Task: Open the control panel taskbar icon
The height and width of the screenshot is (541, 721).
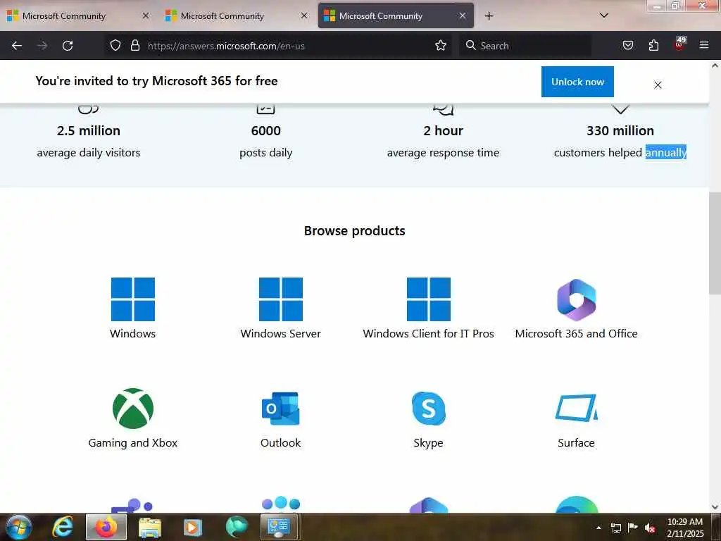Action: click(279, 527)
